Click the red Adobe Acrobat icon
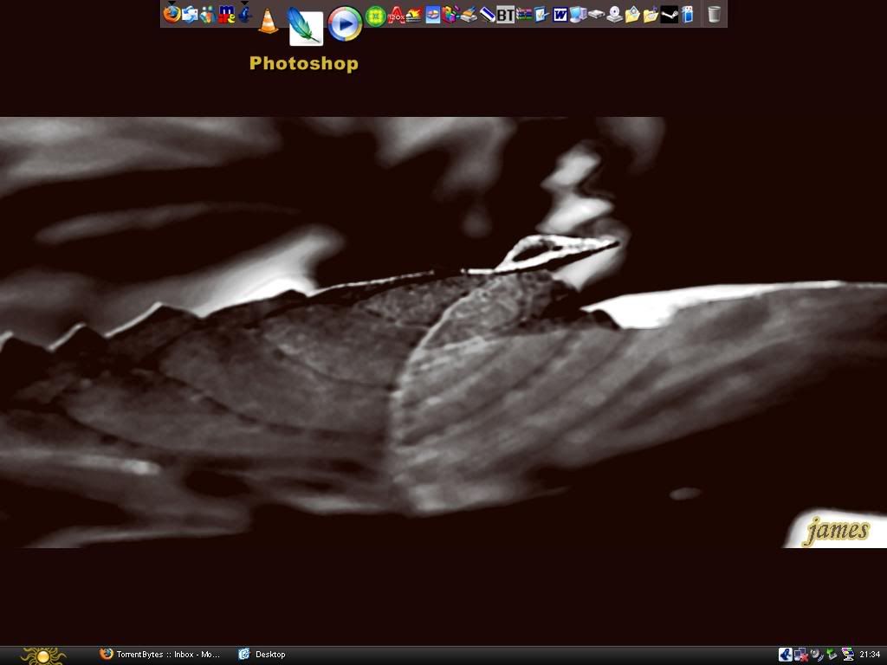 coord(396,15)
